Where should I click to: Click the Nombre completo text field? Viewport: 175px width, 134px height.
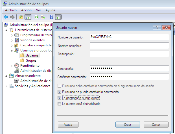point(129,46)
